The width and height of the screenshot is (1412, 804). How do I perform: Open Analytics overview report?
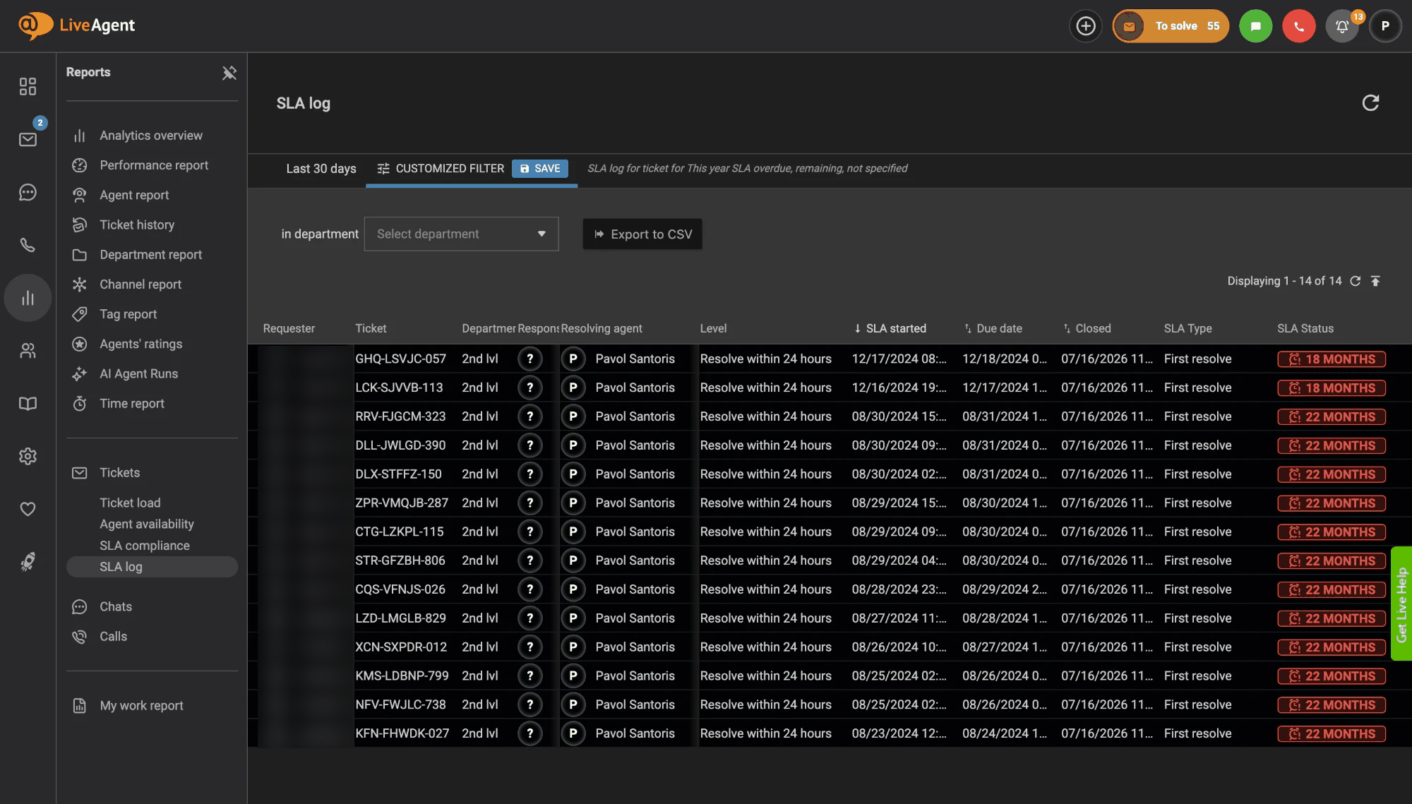(151, 136)
